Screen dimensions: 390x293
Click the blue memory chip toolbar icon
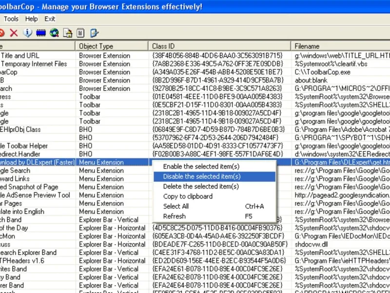[41, 33]
